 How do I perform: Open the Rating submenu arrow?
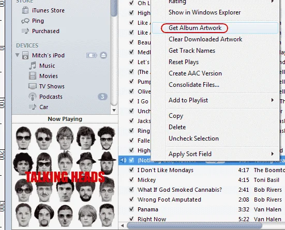click(x=272, y=2)
